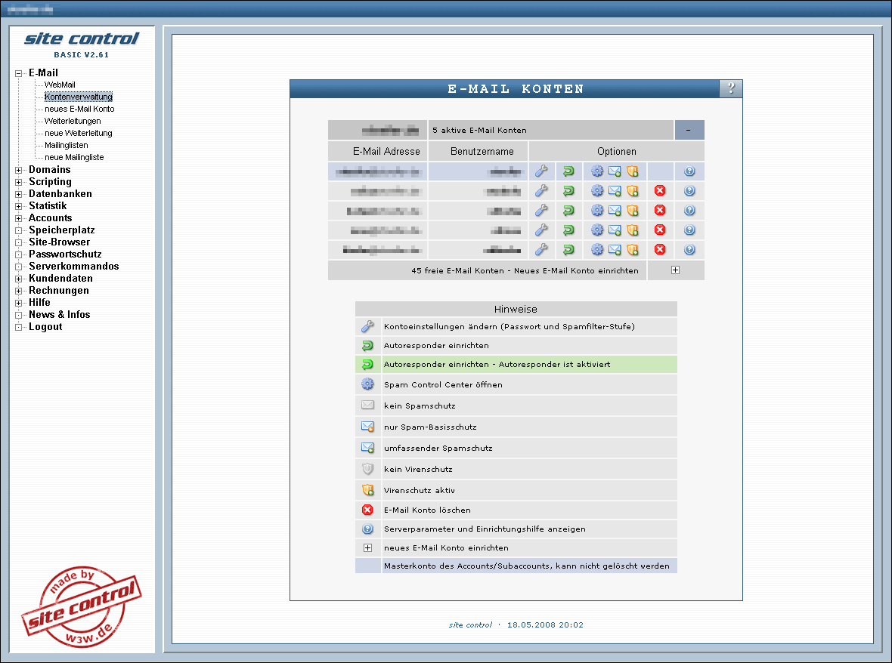The width and height of the screenshot is (892, 663).
Task: Expand the Domains tree node
Action: click(19, 170)
